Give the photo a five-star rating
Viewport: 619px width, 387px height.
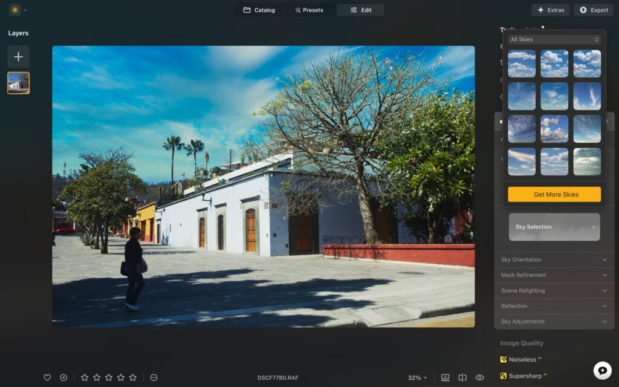click(x=134, y=377)
